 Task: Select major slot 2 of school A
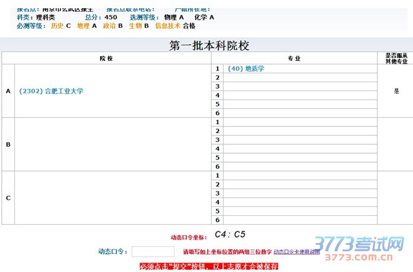(x=300, y=77)
